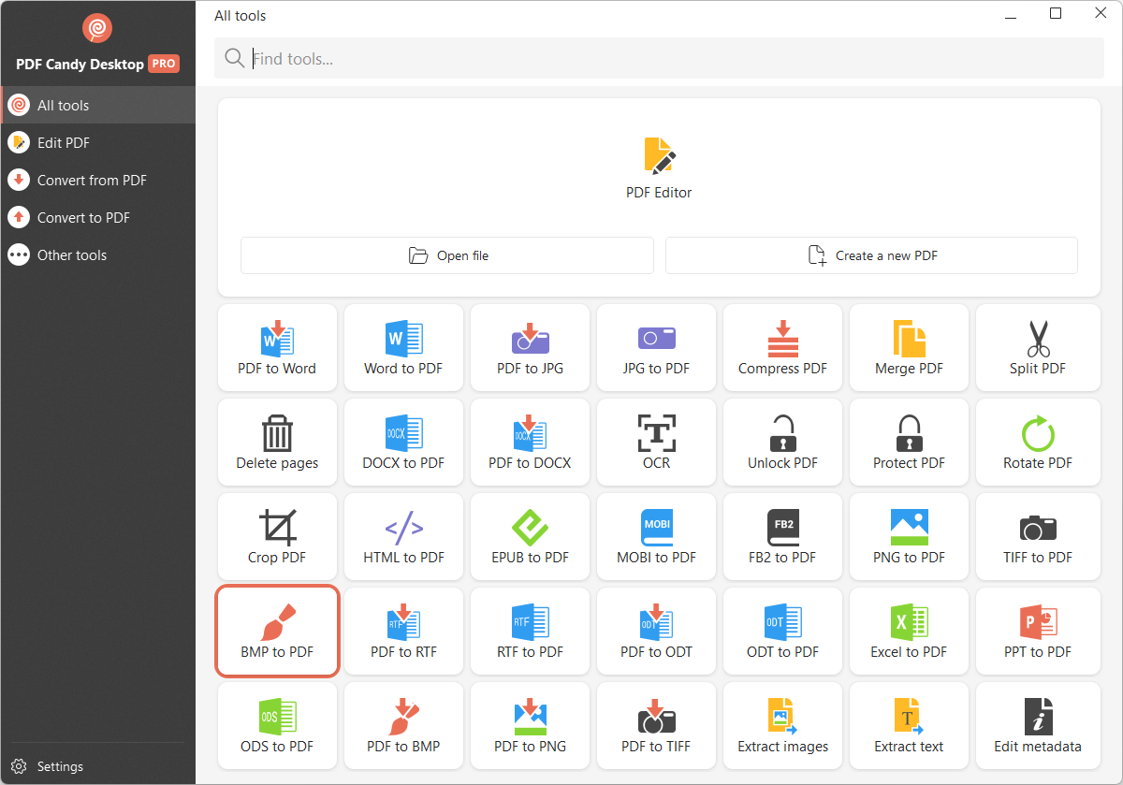Image resolution: width=1123 pixels, height=785 pixels.
Task: Select the Edit metadata tool
Action: [x=1038, y=725]
